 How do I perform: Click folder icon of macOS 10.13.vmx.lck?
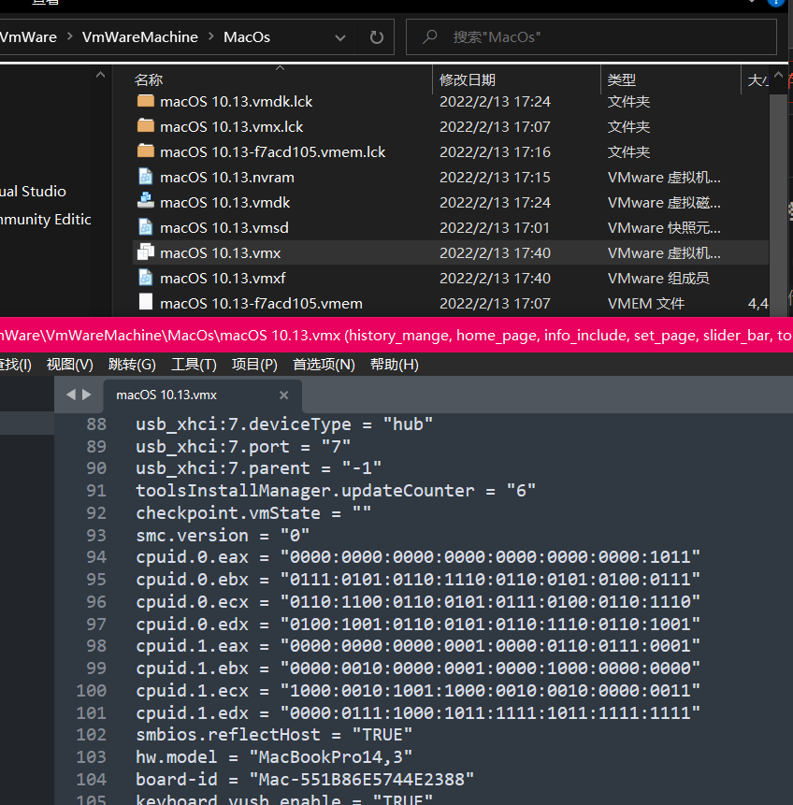tap(146, 126)
